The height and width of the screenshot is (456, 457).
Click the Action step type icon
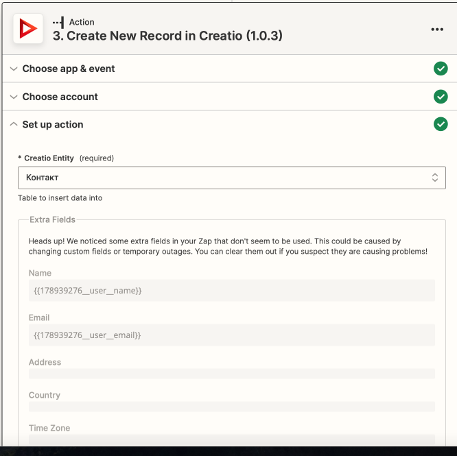(x=58, y=23)
